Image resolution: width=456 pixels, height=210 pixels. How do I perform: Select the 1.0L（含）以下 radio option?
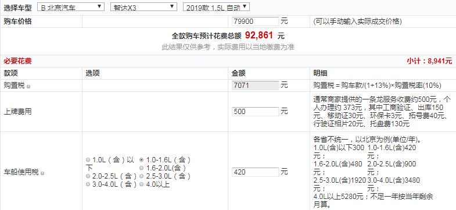pyautogui.click(x=88, y=160)
